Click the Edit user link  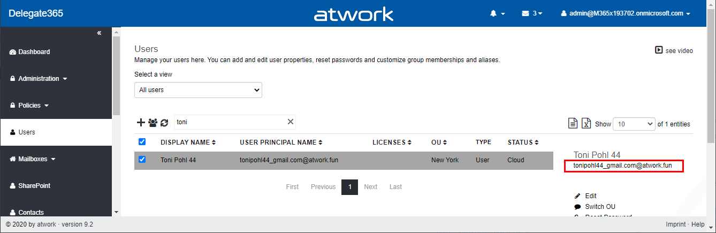tap(591, 196)
